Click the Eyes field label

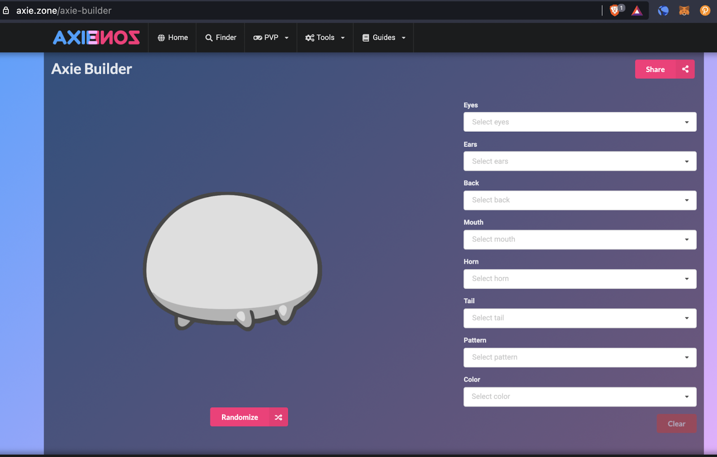pyautogui.click(x=471, y=105)
